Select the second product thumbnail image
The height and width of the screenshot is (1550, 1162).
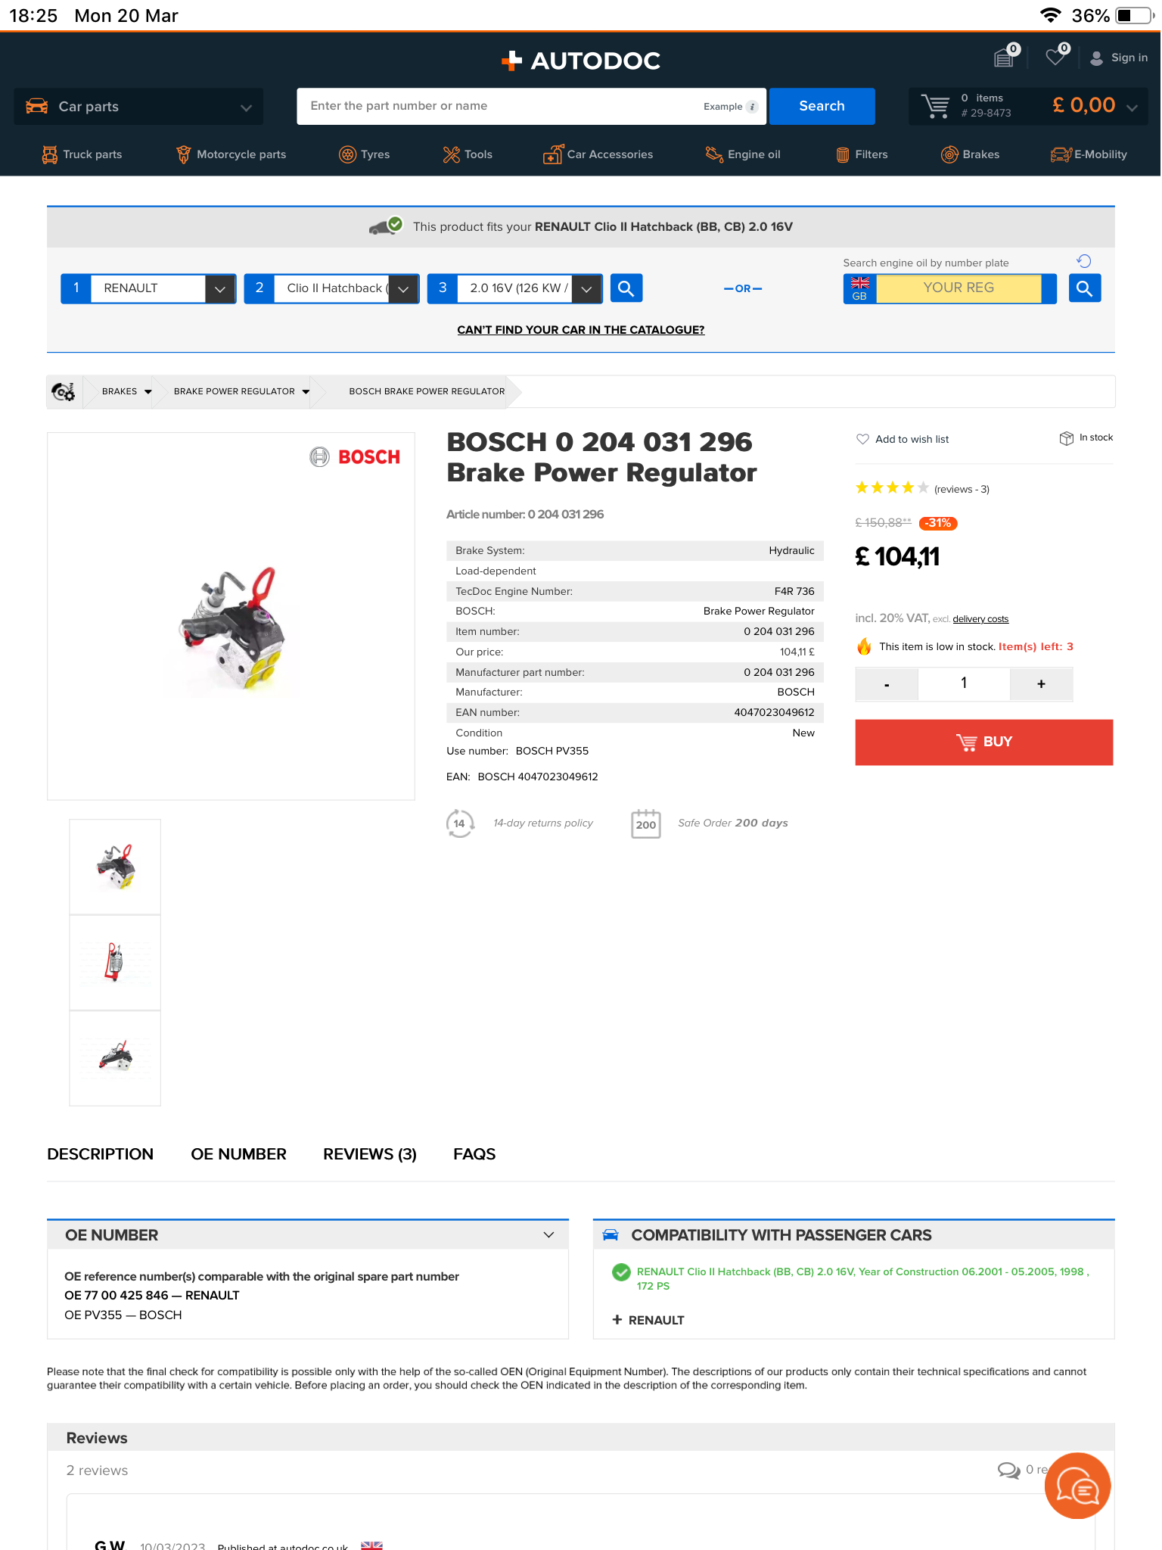point(115,963)
